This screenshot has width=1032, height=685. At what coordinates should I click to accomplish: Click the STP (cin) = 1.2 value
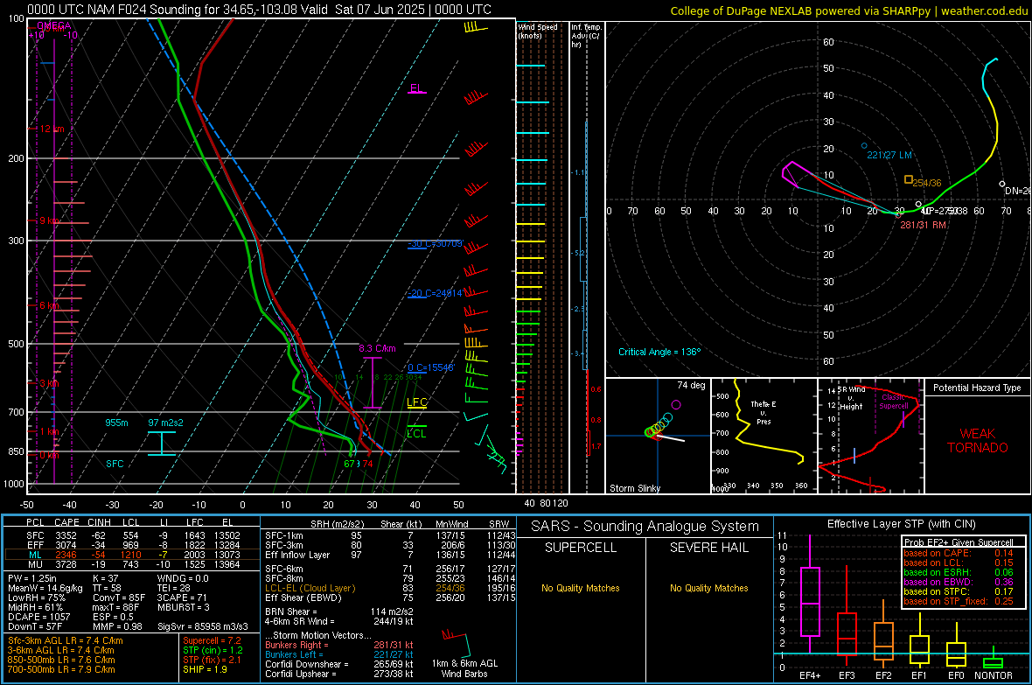[x=213, y=650]
